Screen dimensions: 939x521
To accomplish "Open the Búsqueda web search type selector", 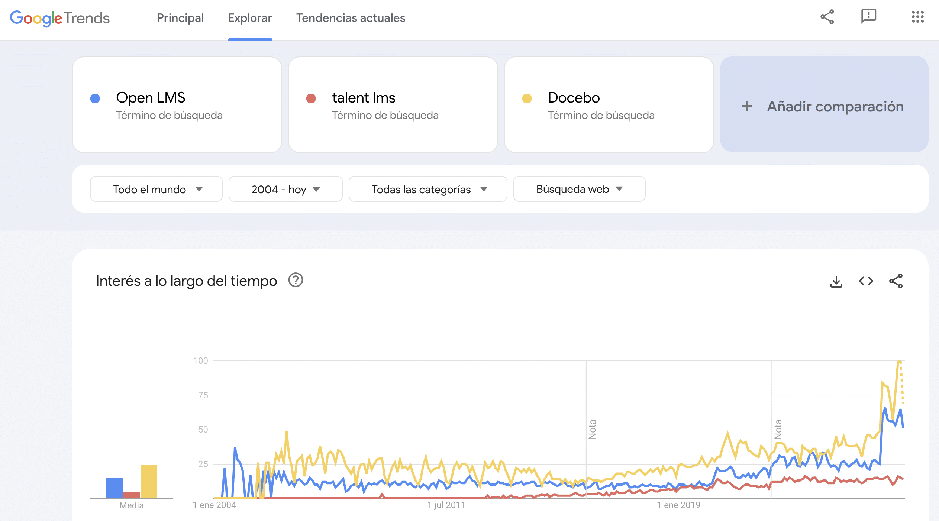I will (578, 189).
